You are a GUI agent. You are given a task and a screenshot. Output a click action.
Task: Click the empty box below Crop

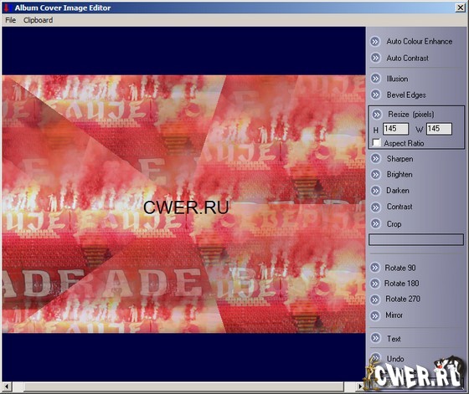coord(416,239)
